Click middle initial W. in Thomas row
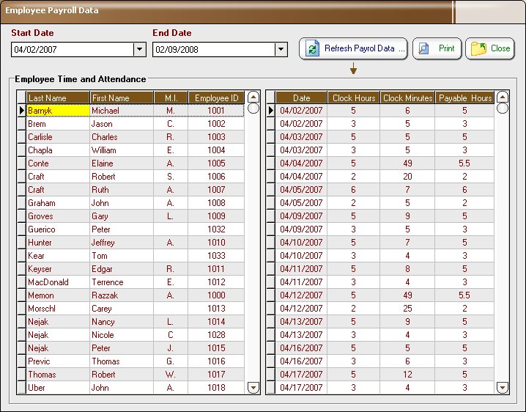 (x=171, y=375)
